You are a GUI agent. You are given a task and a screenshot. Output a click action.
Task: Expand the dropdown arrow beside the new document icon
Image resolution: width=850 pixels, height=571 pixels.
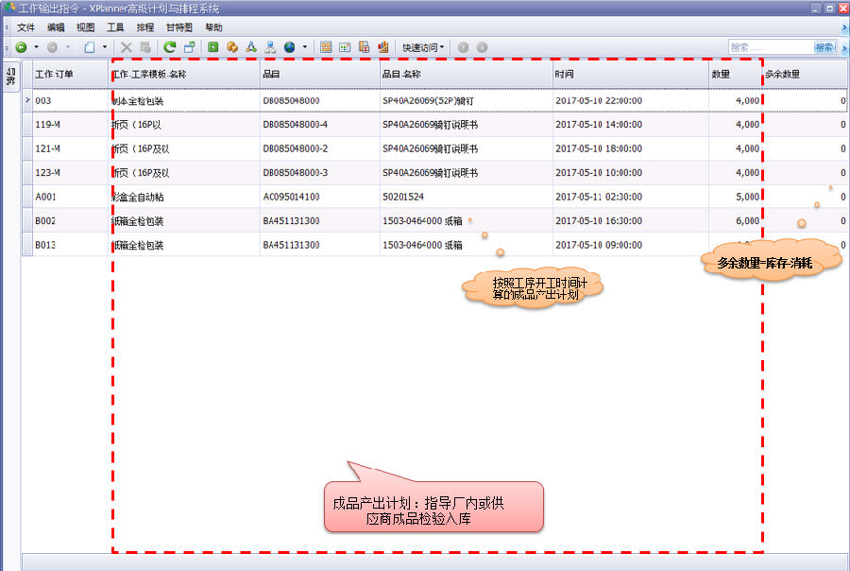point(104,46)
